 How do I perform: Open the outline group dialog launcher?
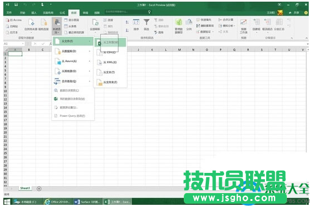(292, 38)
